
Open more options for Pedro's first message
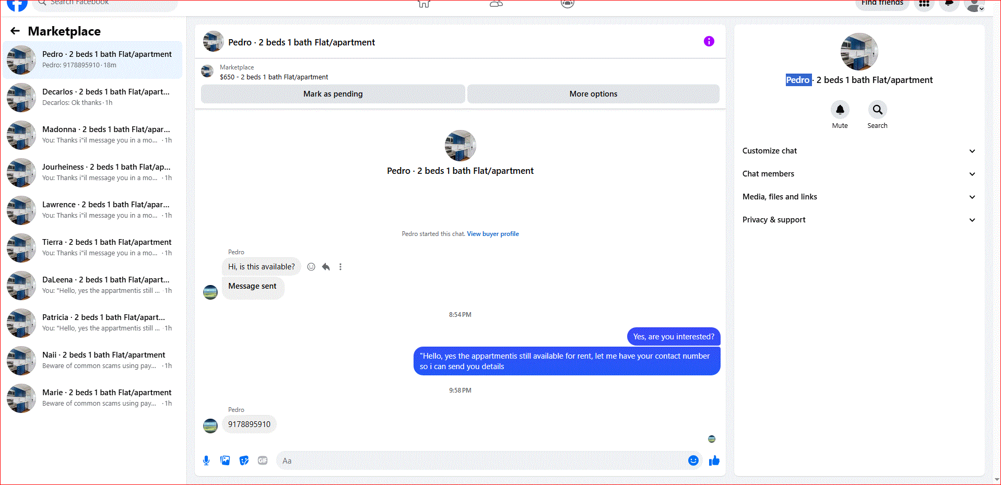pyautogui.click(x=340, y=267)
